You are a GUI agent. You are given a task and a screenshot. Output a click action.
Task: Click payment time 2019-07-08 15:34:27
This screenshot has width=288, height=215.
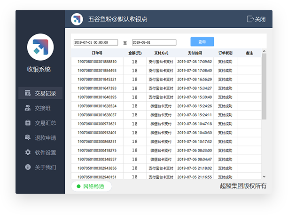tap(195, 88)
